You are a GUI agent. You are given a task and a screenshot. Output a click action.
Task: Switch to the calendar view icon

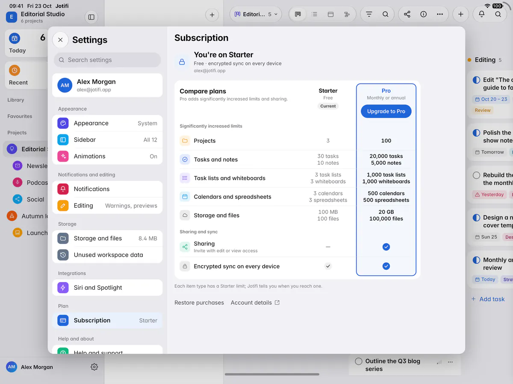tap(330, 14)
